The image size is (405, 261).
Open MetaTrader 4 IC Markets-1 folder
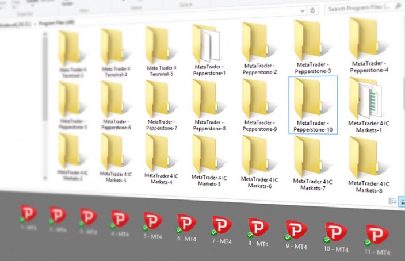click(x=369, y=105)
